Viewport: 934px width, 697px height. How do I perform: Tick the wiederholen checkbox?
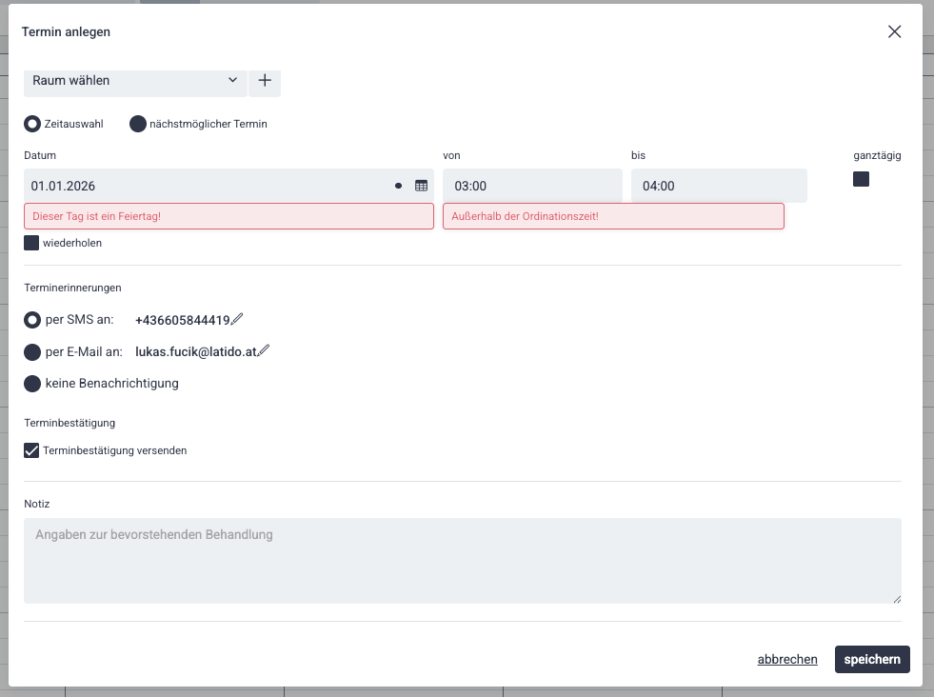31,243
